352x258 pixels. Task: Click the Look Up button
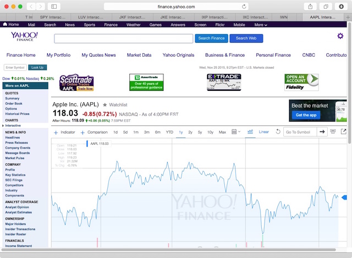[37, 67]
